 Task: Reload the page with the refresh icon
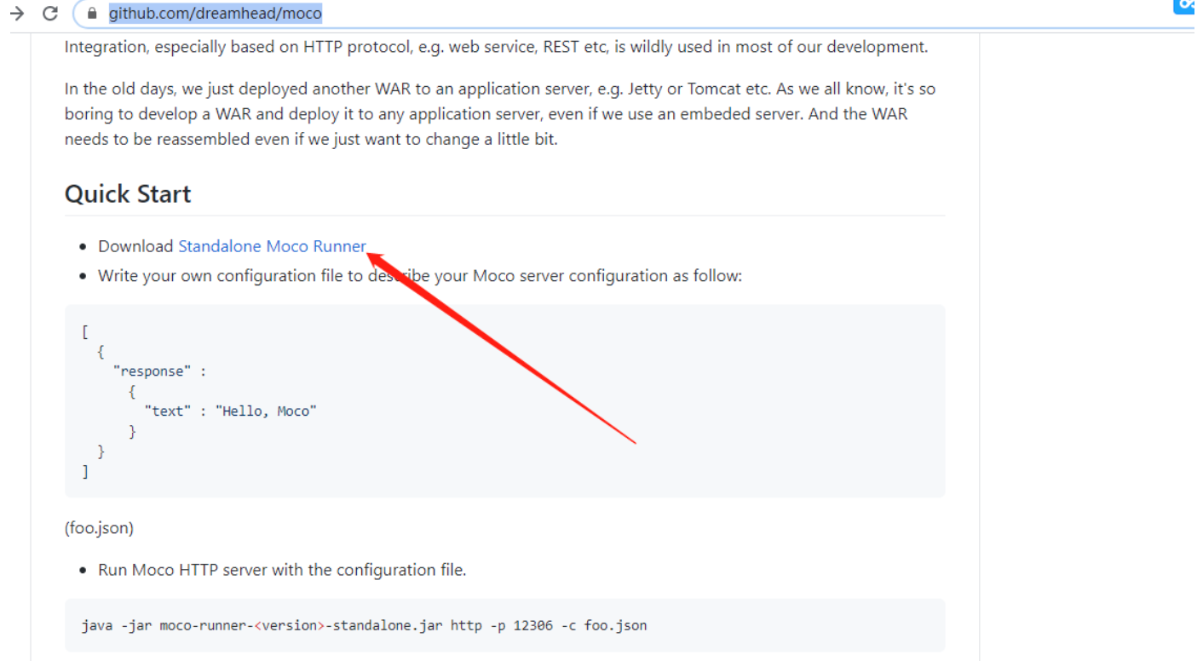point(50,13)
